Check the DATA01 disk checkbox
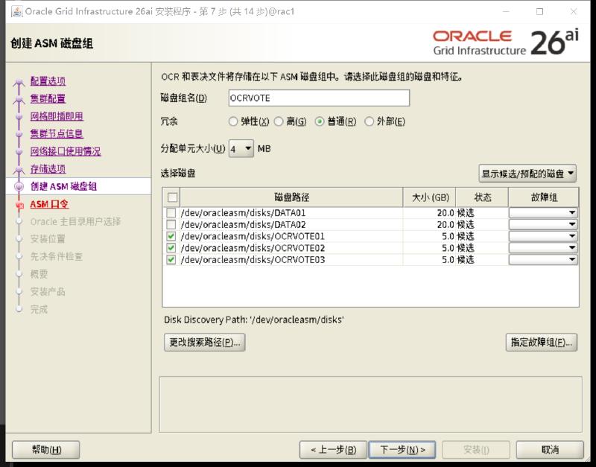The width and height of the screenshot is (596, 467). (171, 213)
